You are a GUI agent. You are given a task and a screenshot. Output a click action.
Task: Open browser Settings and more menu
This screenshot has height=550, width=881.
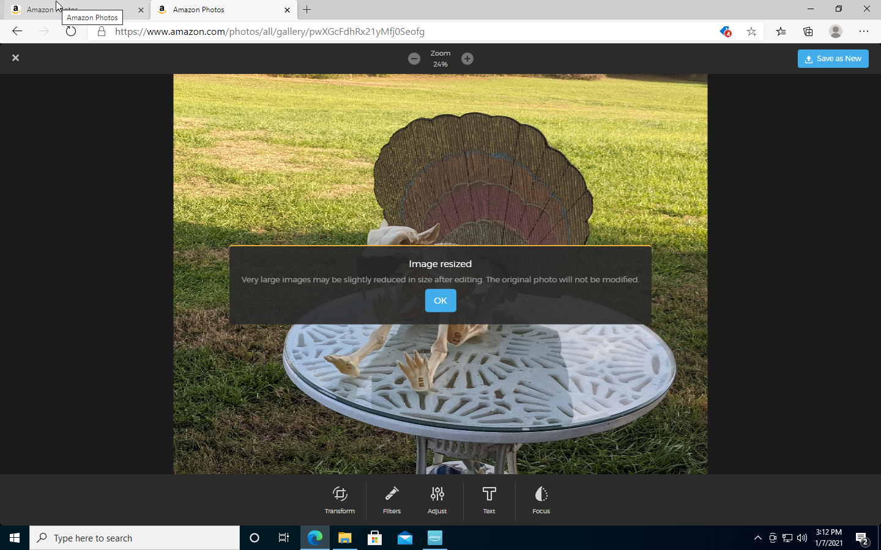pyautogui.click(x=863, y=32)
